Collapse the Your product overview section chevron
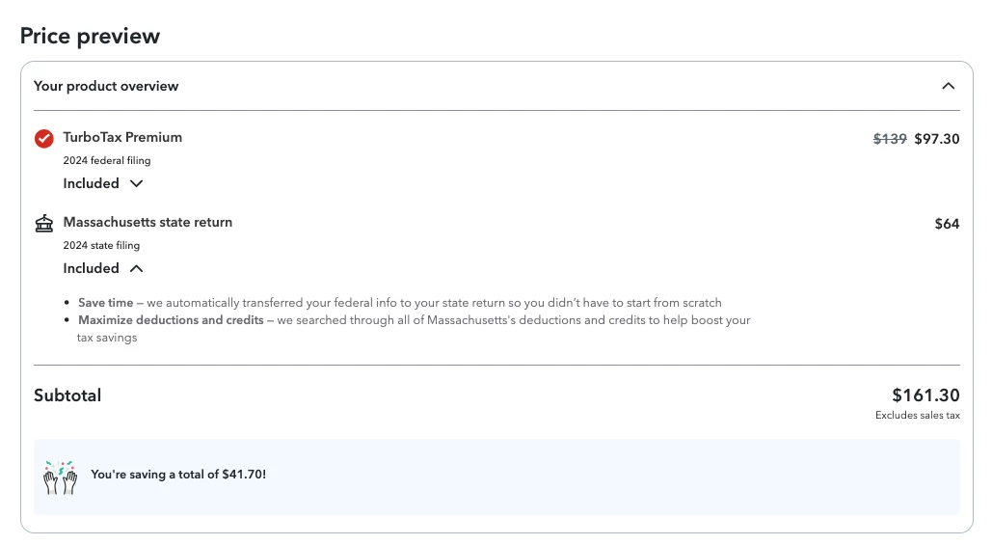This screenshot has width=992, height=545. [948, 86]
